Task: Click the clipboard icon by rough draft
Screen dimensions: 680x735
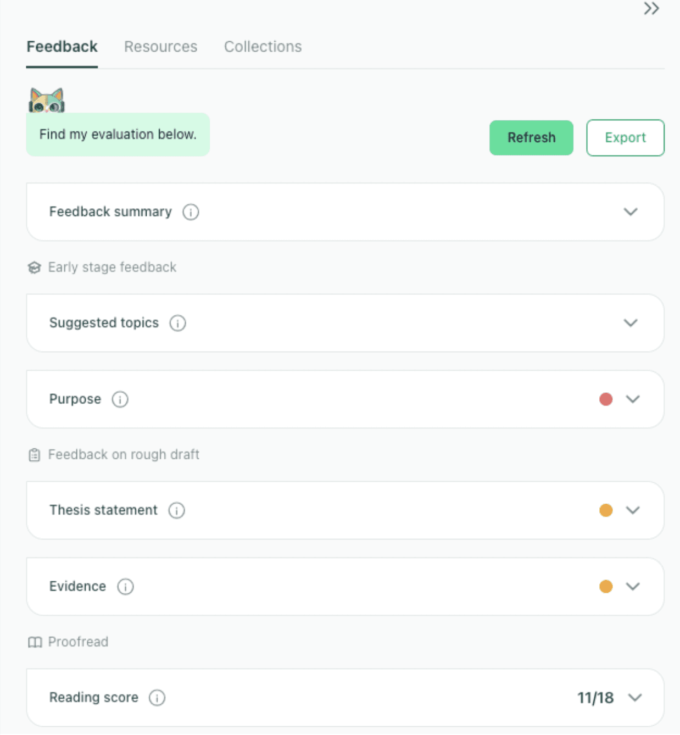Action: pos(35,455)
